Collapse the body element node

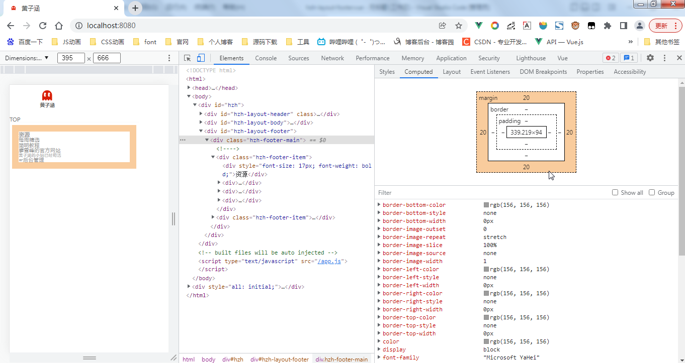(x=189, y=96)
